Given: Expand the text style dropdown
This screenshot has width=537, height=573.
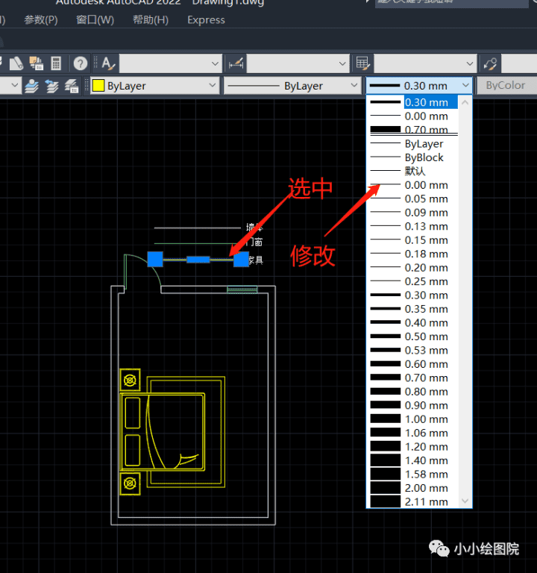Looking at the screenshot, I should [x=215, y=63].
